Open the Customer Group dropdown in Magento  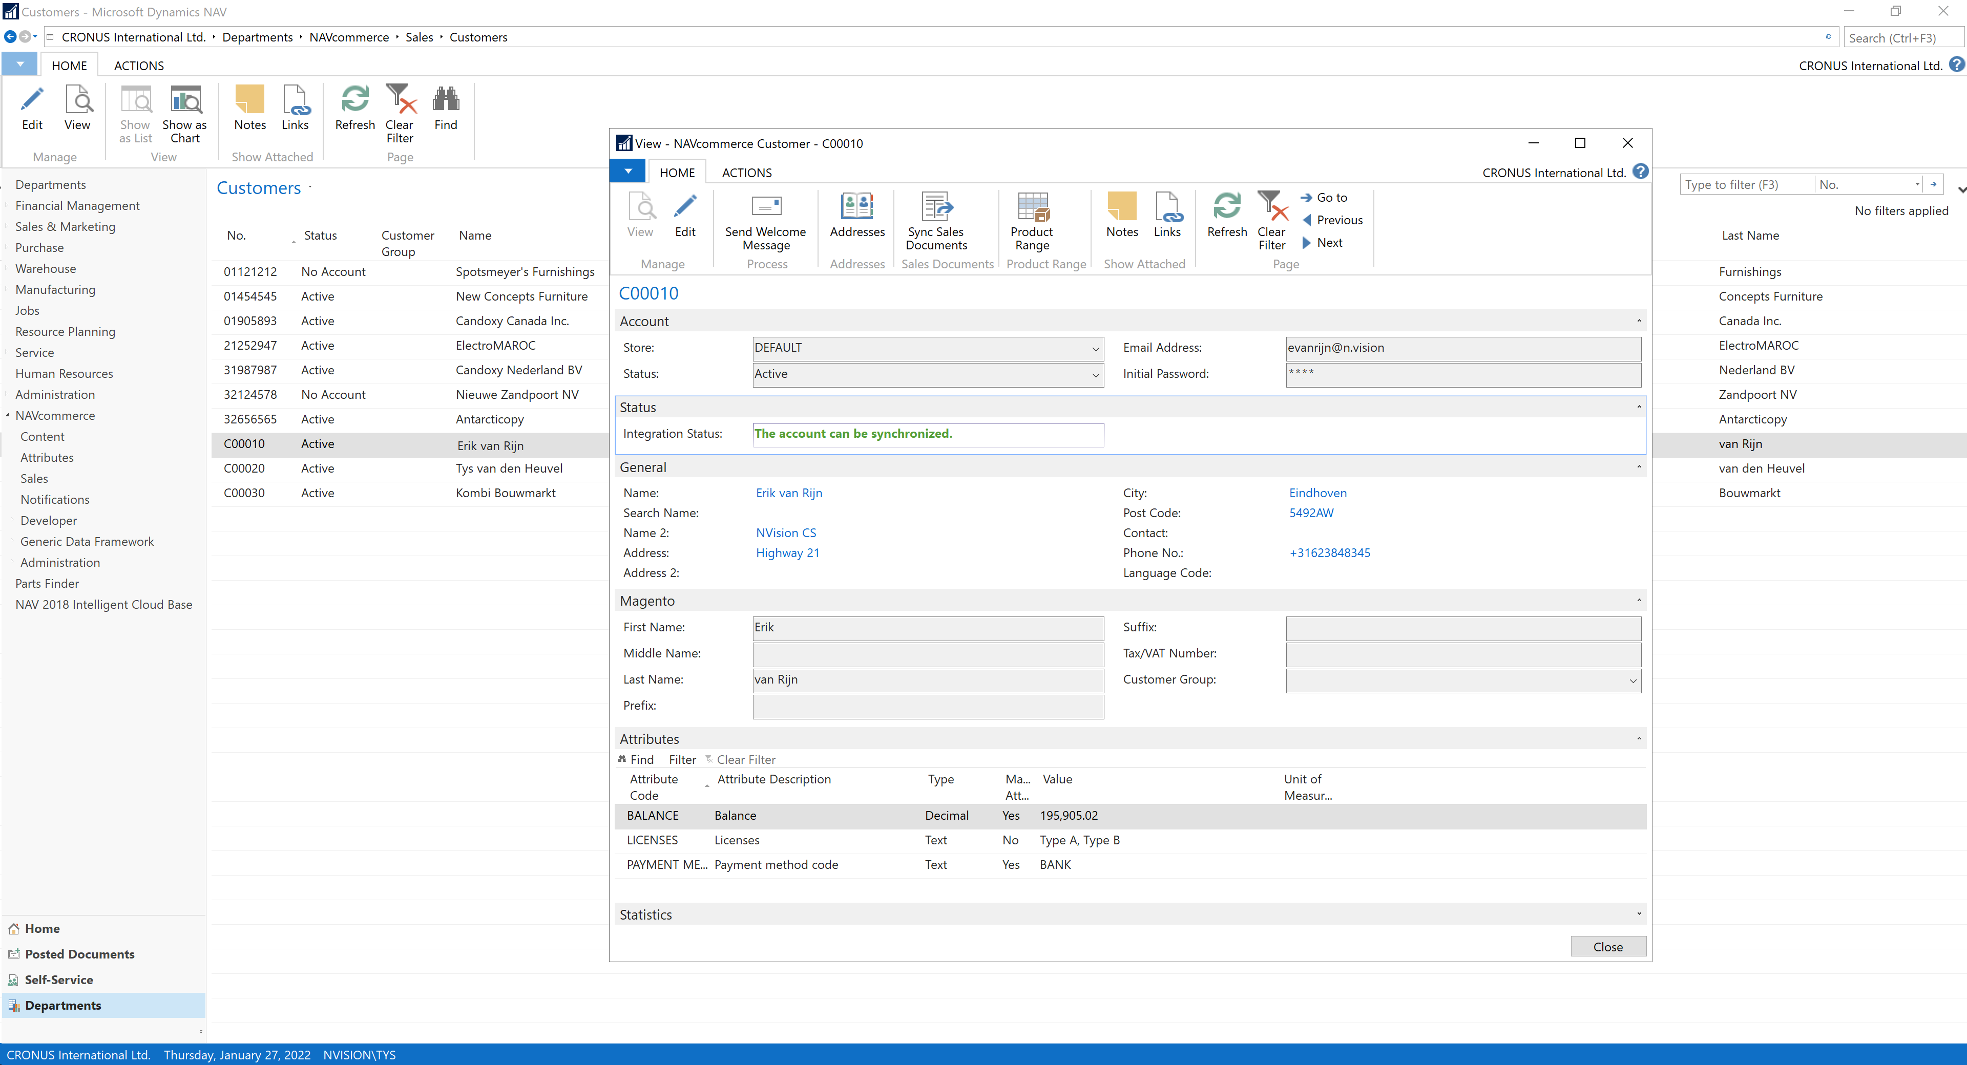tap(1633, 681)
